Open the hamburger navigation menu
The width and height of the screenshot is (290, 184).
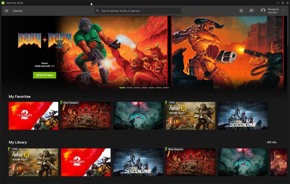pos(7,11)
